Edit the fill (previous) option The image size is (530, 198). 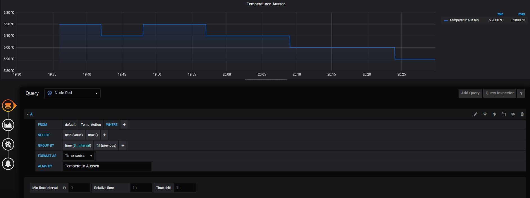[x=106, y=145]
